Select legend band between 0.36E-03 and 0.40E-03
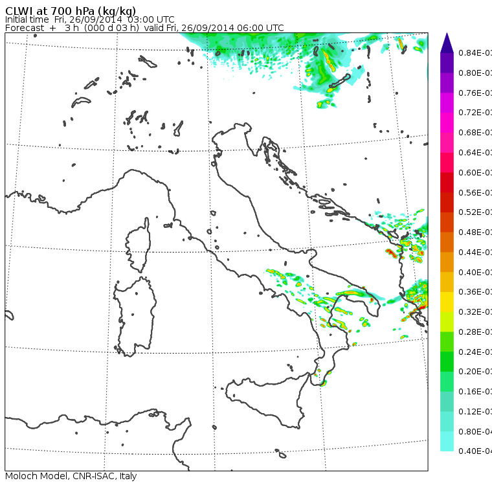 point(447,282)
